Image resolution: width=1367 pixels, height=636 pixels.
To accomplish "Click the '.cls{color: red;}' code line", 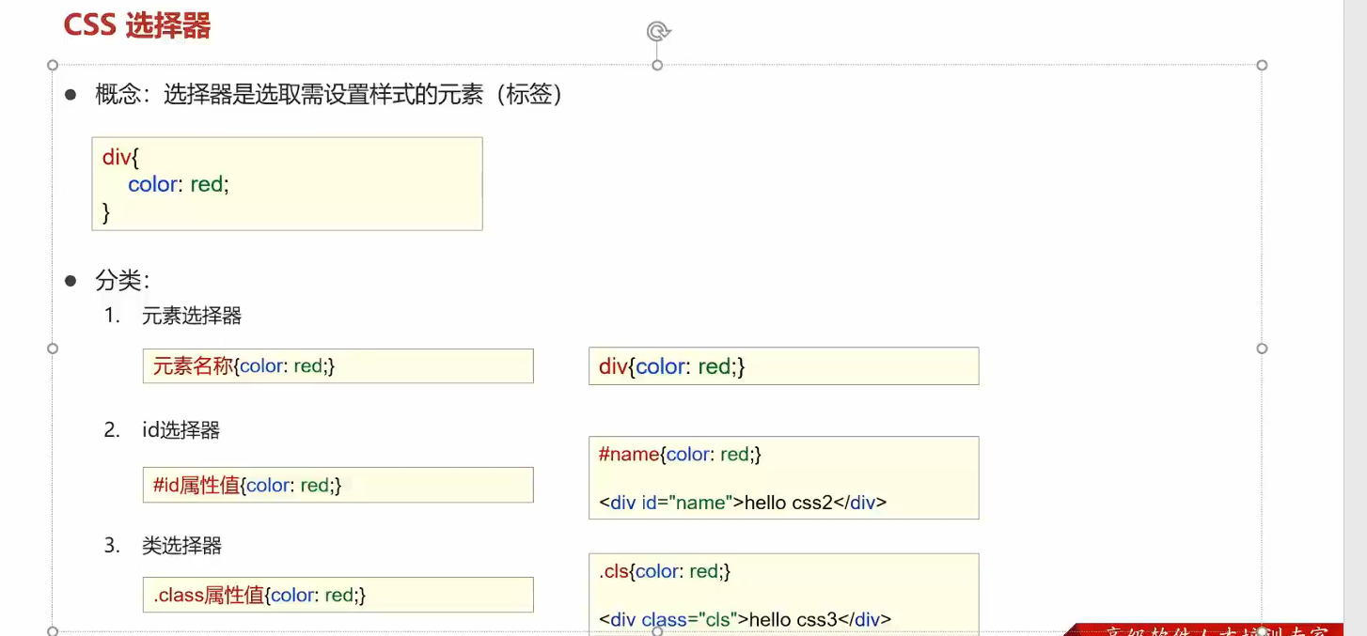I will (x=665, y=571).
